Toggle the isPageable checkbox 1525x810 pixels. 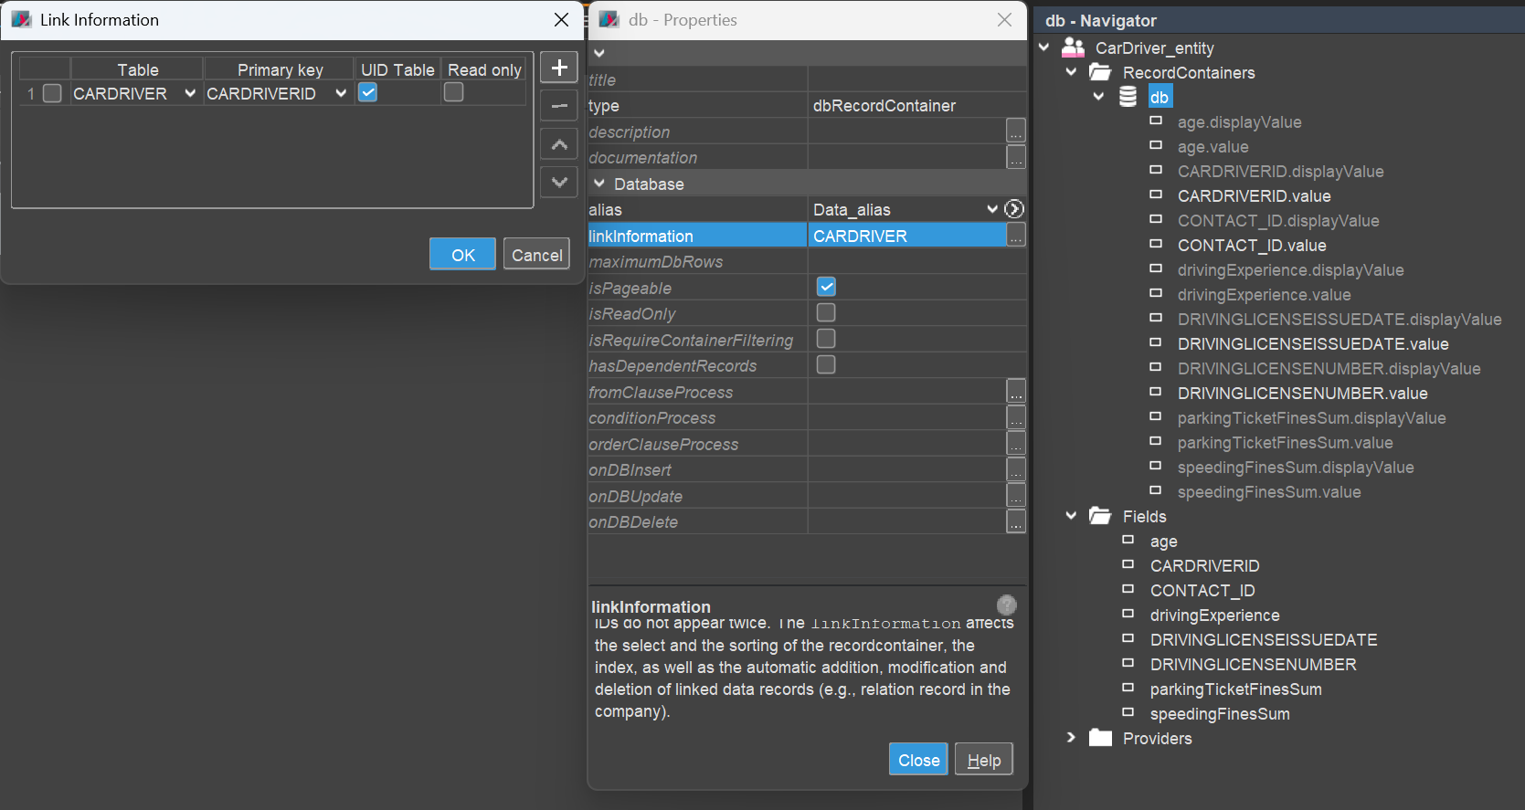coord(826,287)
